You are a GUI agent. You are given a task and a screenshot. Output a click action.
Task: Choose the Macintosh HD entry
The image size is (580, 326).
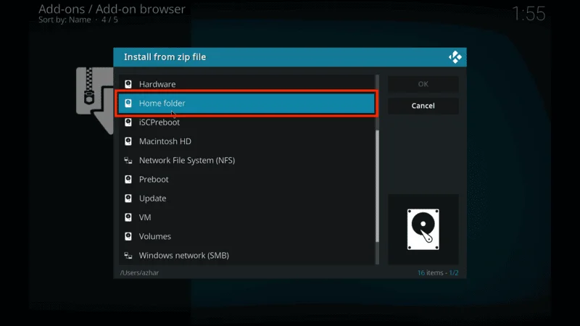[246, 141]
